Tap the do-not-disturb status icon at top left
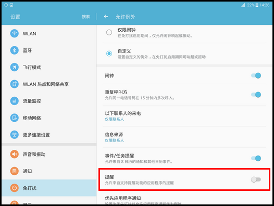274x206 pixels. click(6, 5)
